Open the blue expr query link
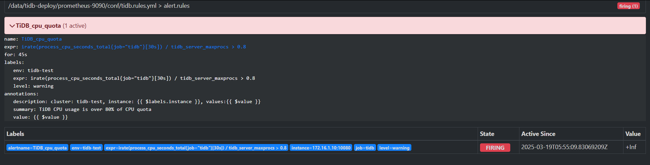This screenshot has height=165, width=650. click(134, 47)
